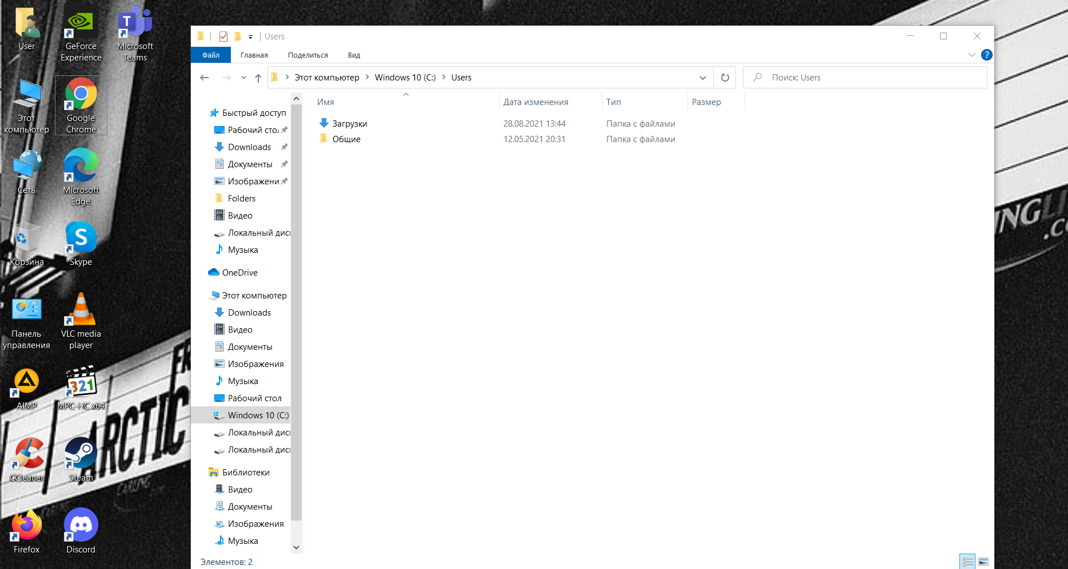The width and height of the screenshot is (1068, 569).
Task: Click the New folder quick access toolbar icon
Action: 238,37
